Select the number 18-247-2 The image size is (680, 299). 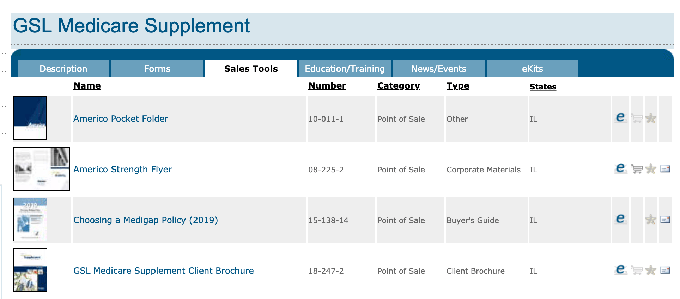tap(326, 271)
